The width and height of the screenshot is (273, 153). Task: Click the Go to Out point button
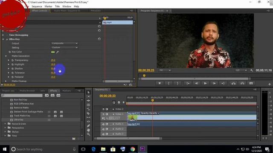click(x=223, y=83)
